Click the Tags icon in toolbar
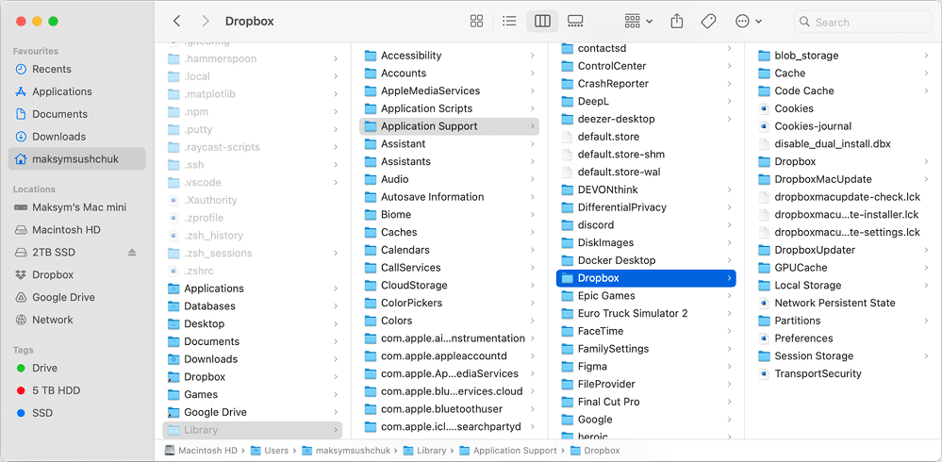 [x=709, y=22]
